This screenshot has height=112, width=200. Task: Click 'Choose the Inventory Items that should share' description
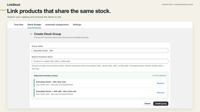[61, 38]
